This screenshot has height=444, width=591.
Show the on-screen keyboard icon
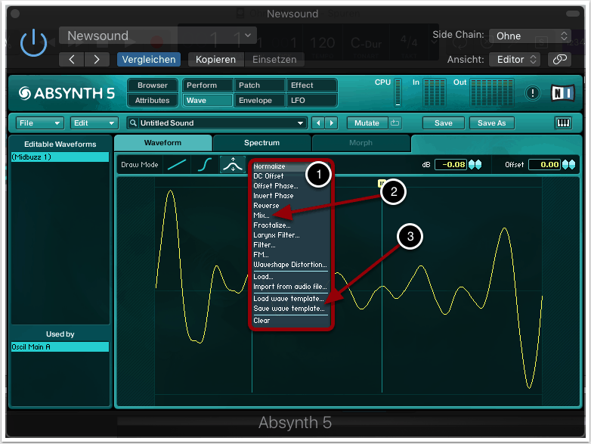(563, 123)
